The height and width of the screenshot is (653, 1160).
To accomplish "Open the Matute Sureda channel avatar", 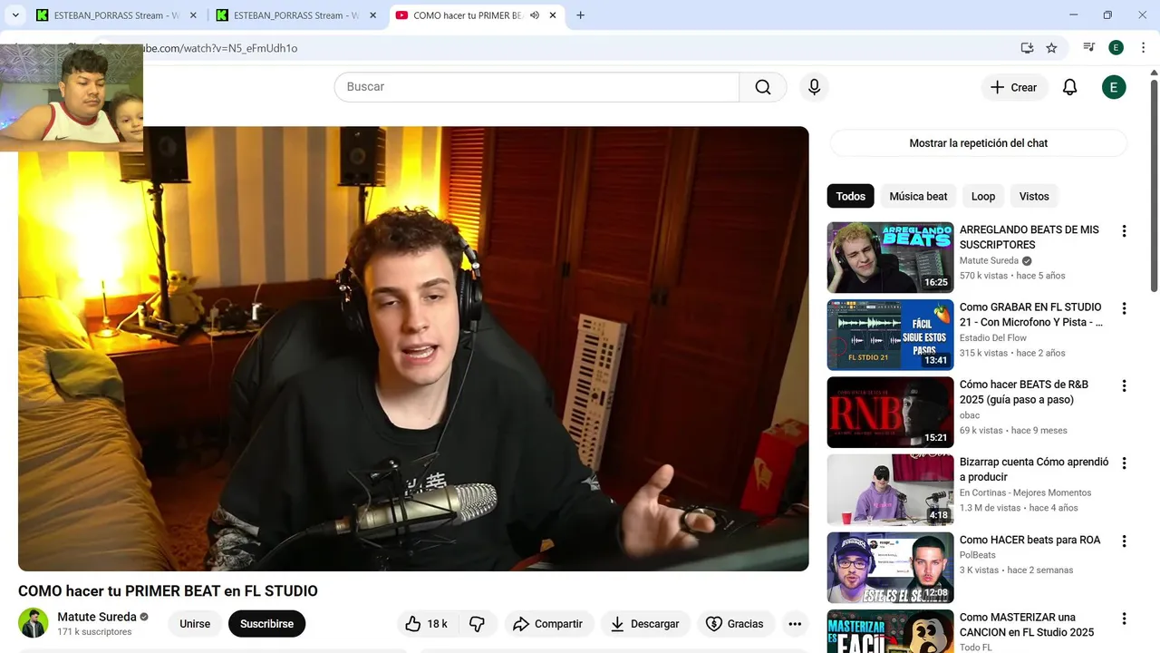I will pyautogui.click(x=34, y=623).
